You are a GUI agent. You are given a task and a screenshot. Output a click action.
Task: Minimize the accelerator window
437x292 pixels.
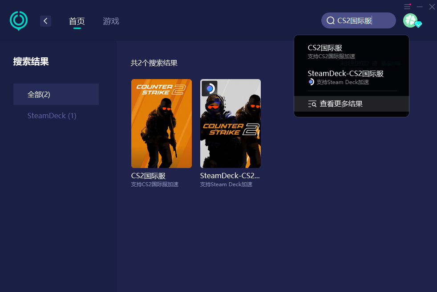click(x=420, y=7)
